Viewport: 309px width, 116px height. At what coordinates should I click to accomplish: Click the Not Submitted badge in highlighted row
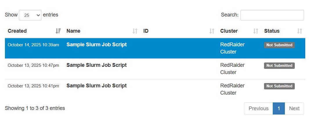(279, 45)
